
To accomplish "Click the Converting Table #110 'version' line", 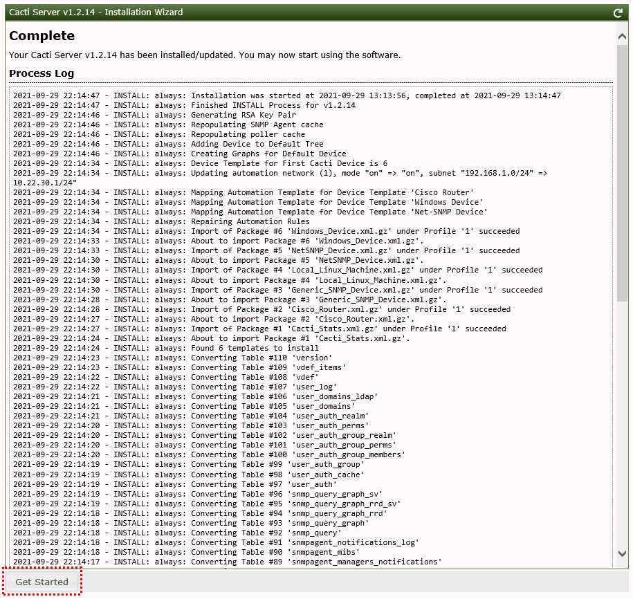I will [173, 358].
